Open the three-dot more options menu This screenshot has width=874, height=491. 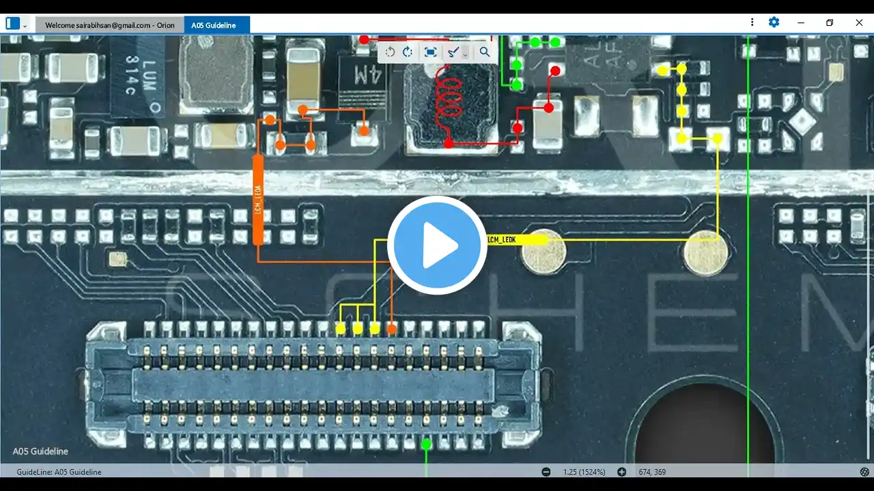tap(752, 23)
